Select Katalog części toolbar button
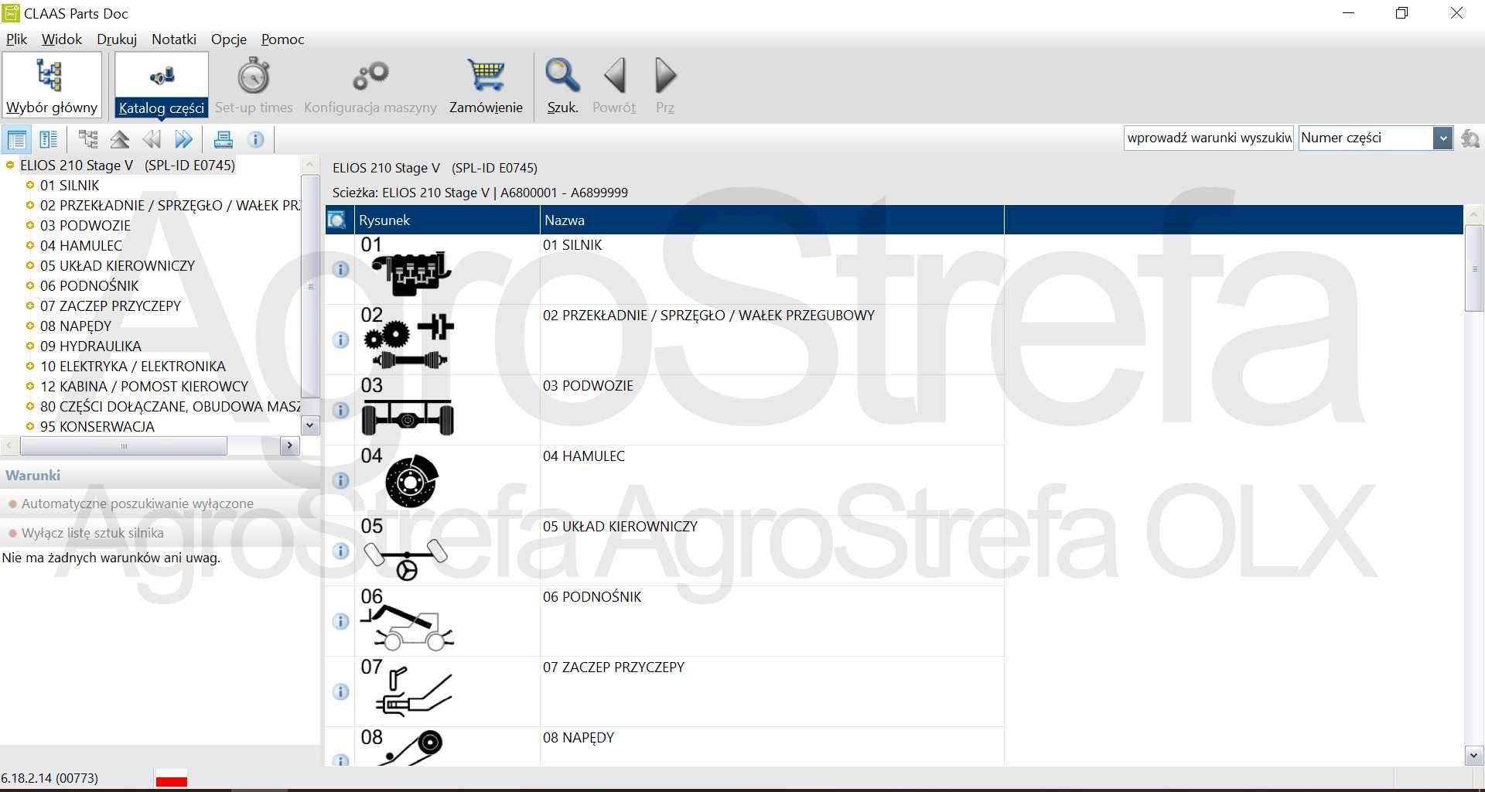Viewport: 1485px width, 792px height. point(162,84)
